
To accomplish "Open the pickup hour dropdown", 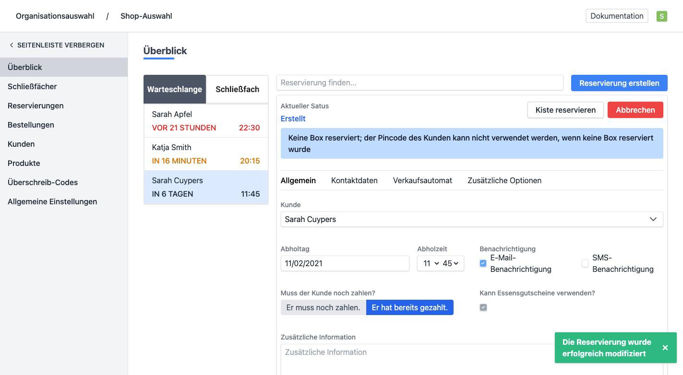I will point(431,263).
